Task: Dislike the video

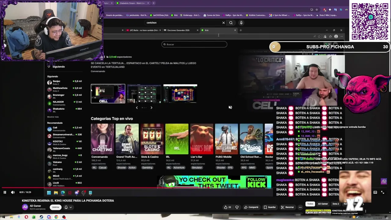Action: (x=237, y=207)
